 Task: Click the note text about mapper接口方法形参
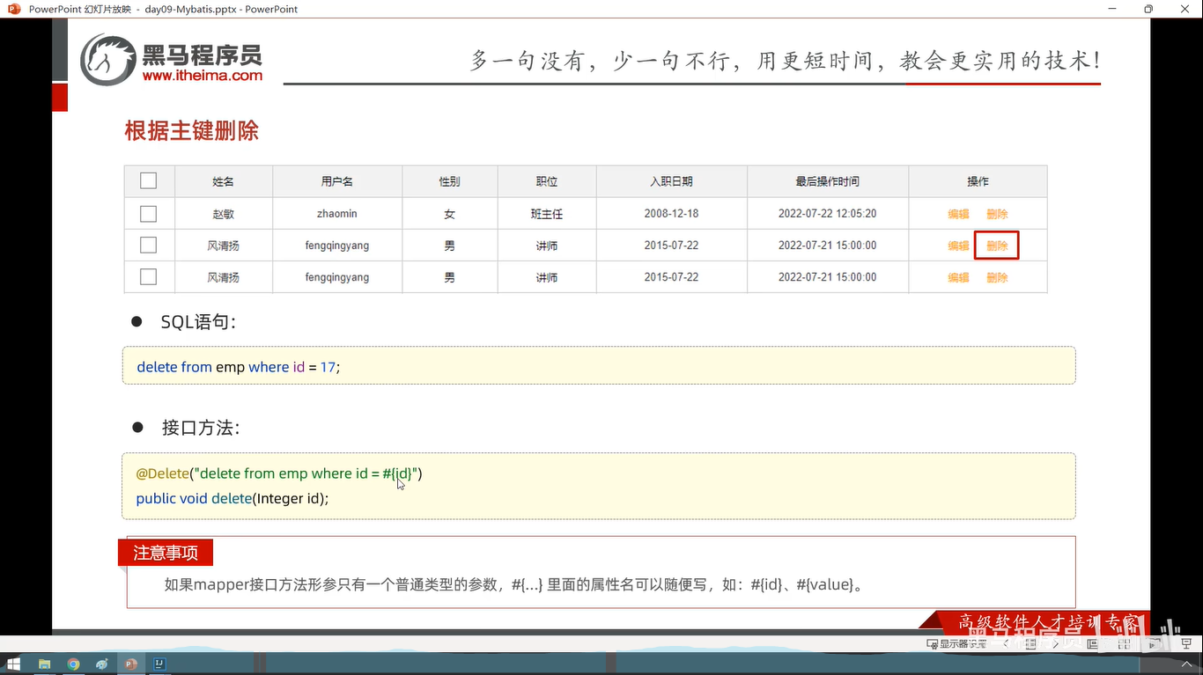pos(513,584)
